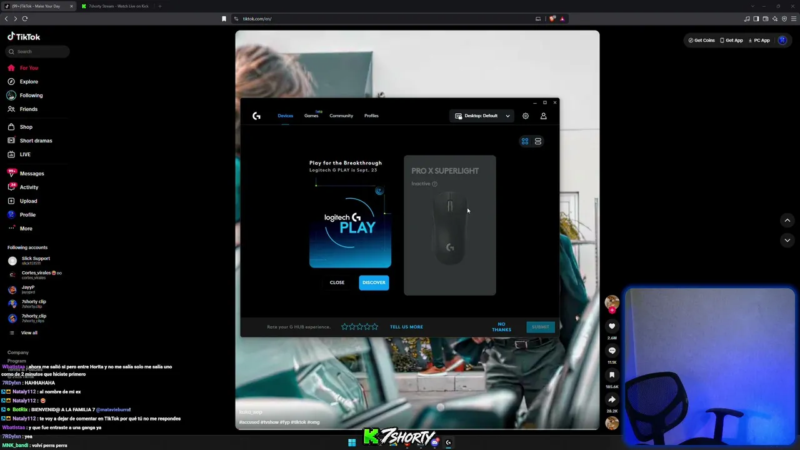Screen dimensions: 800x450
Task: Go to next video with down chevron
Action: pos(787,240)
